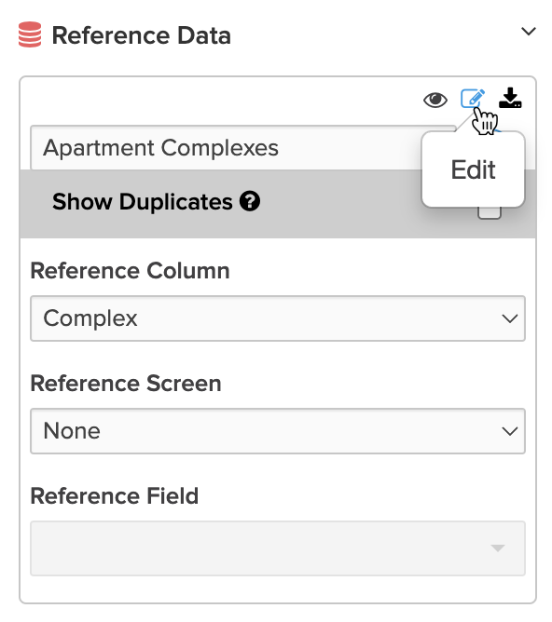Click the Reference Column label
This screenshot has height=622, width=552.
pyautogui.click(x=130, y=271)
